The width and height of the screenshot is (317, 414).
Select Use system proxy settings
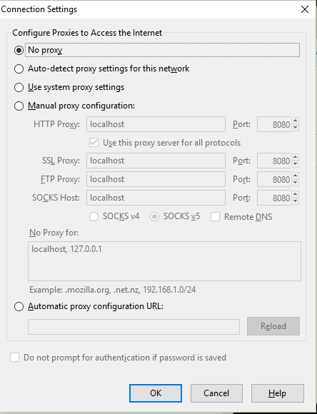[19, 87]
